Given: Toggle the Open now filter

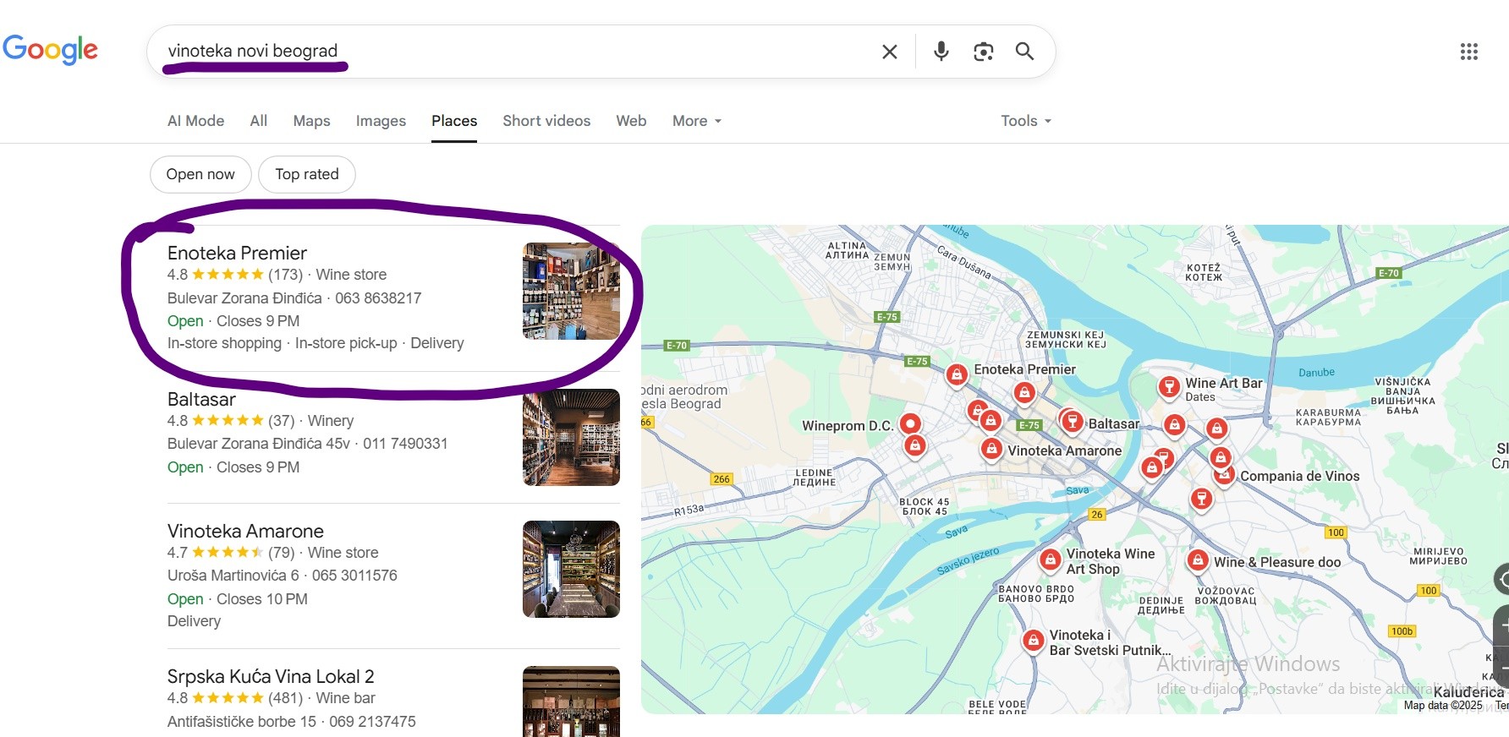Looking at the screenshot, I should pos(200,174).
